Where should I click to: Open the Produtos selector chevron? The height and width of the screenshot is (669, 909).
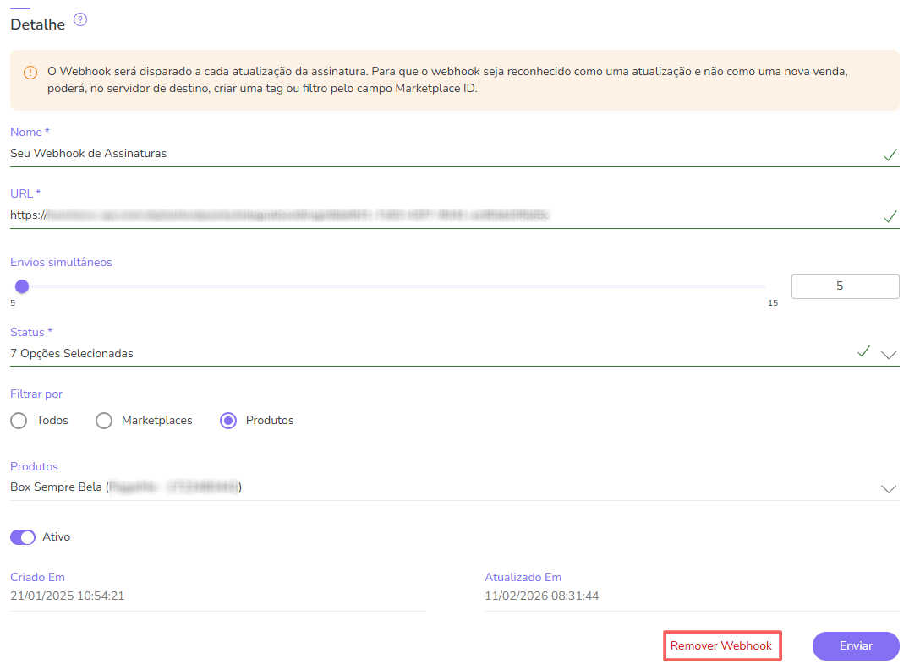pos(889,488)
